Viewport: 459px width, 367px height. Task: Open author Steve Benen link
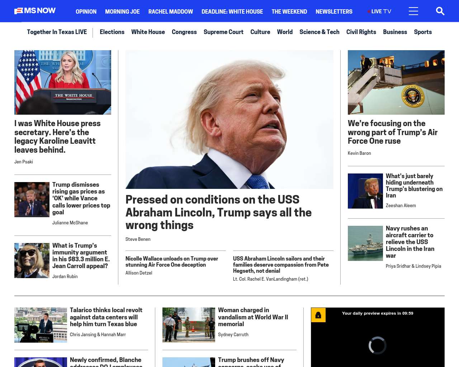coord(138,239)
